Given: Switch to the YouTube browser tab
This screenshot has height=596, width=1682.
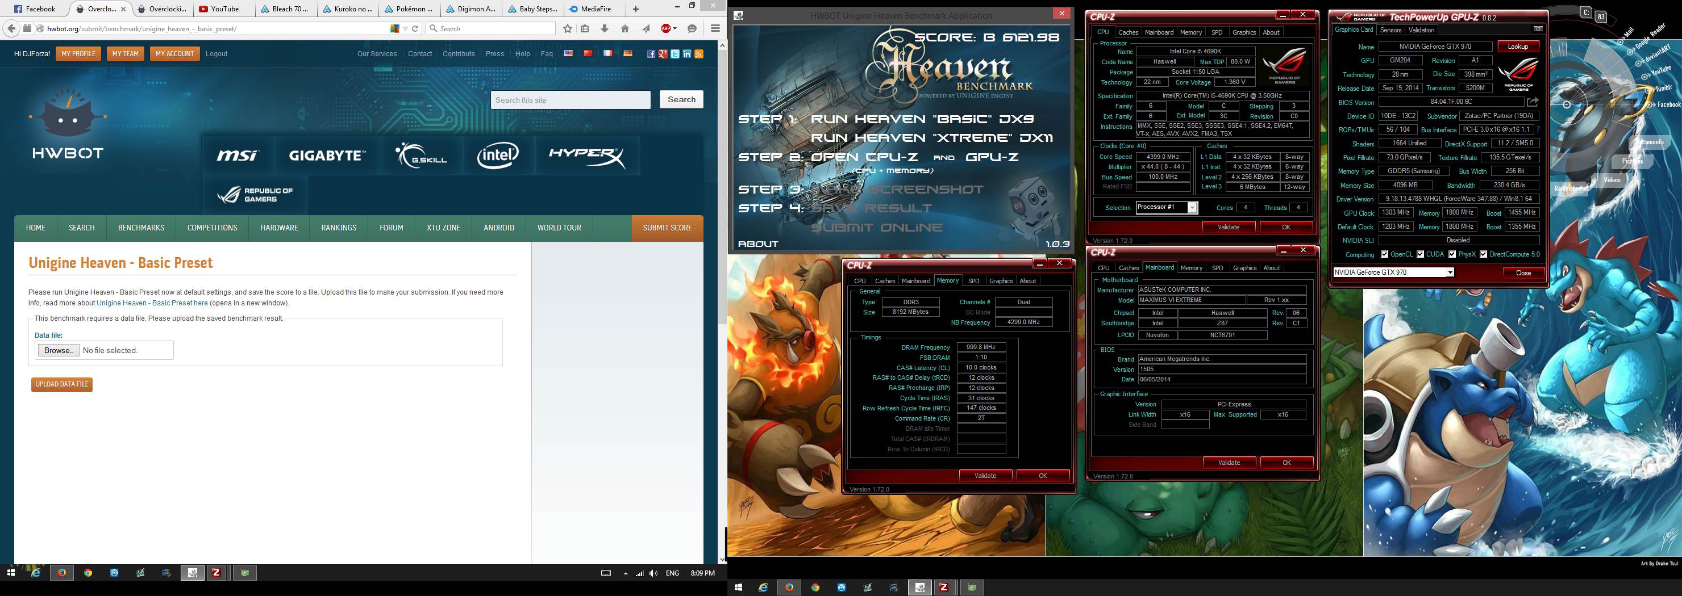Looking at the screenshot, I should pyautogui.click(x=224, y=9).
